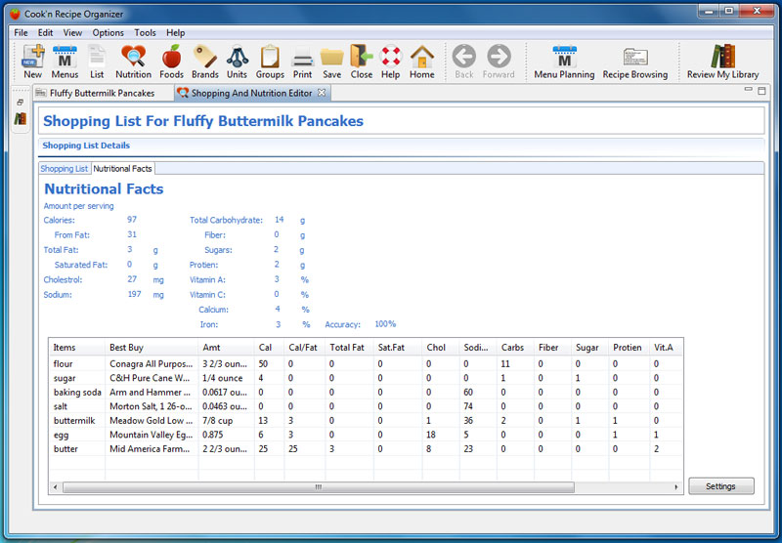The height and width of the screenshot is (543, 782).
Task: Click the Settings button
Action: pyautogui.click(x=720, y=486)
